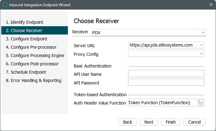
Task: Select step 8 Error Handling & Reporting
Action: tap(33, 80)
